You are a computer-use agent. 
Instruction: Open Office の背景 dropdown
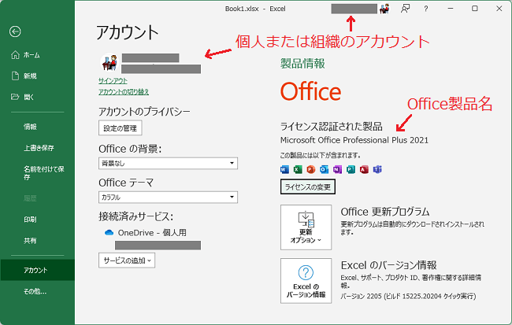coord(168,163)
